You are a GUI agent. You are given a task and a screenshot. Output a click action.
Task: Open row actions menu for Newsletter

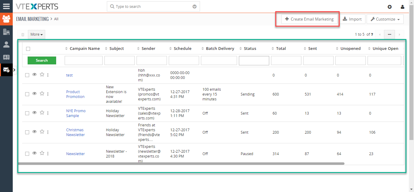point(48,154)
